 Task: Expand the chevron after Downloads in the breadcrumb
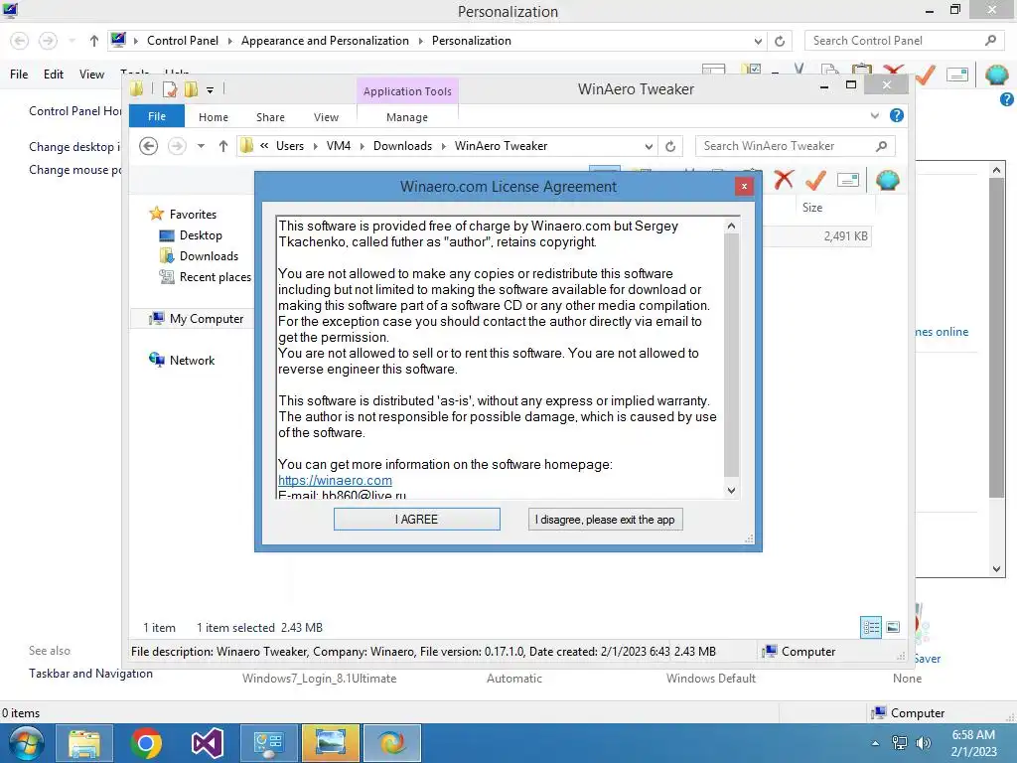tap(444, 147)
